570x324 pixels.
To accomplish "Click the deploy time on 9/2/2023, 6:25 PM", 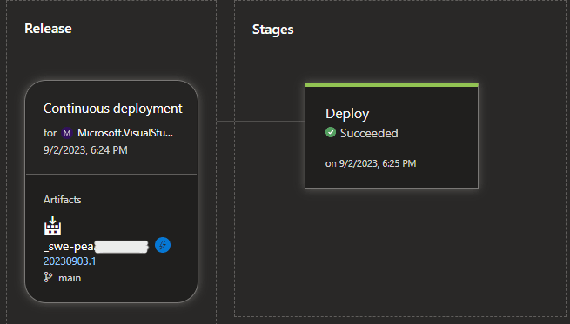I will [371, 163].
